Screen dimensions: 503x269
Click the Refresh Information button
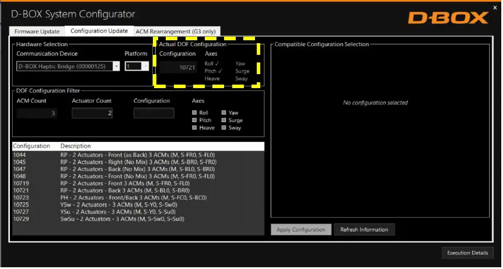364,229
